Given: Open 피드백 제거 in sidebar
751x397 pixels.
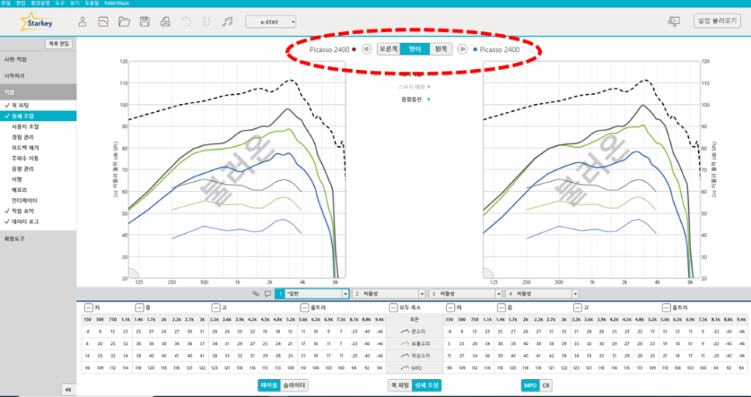Looking at the screenshot, I should coord(26,148).
